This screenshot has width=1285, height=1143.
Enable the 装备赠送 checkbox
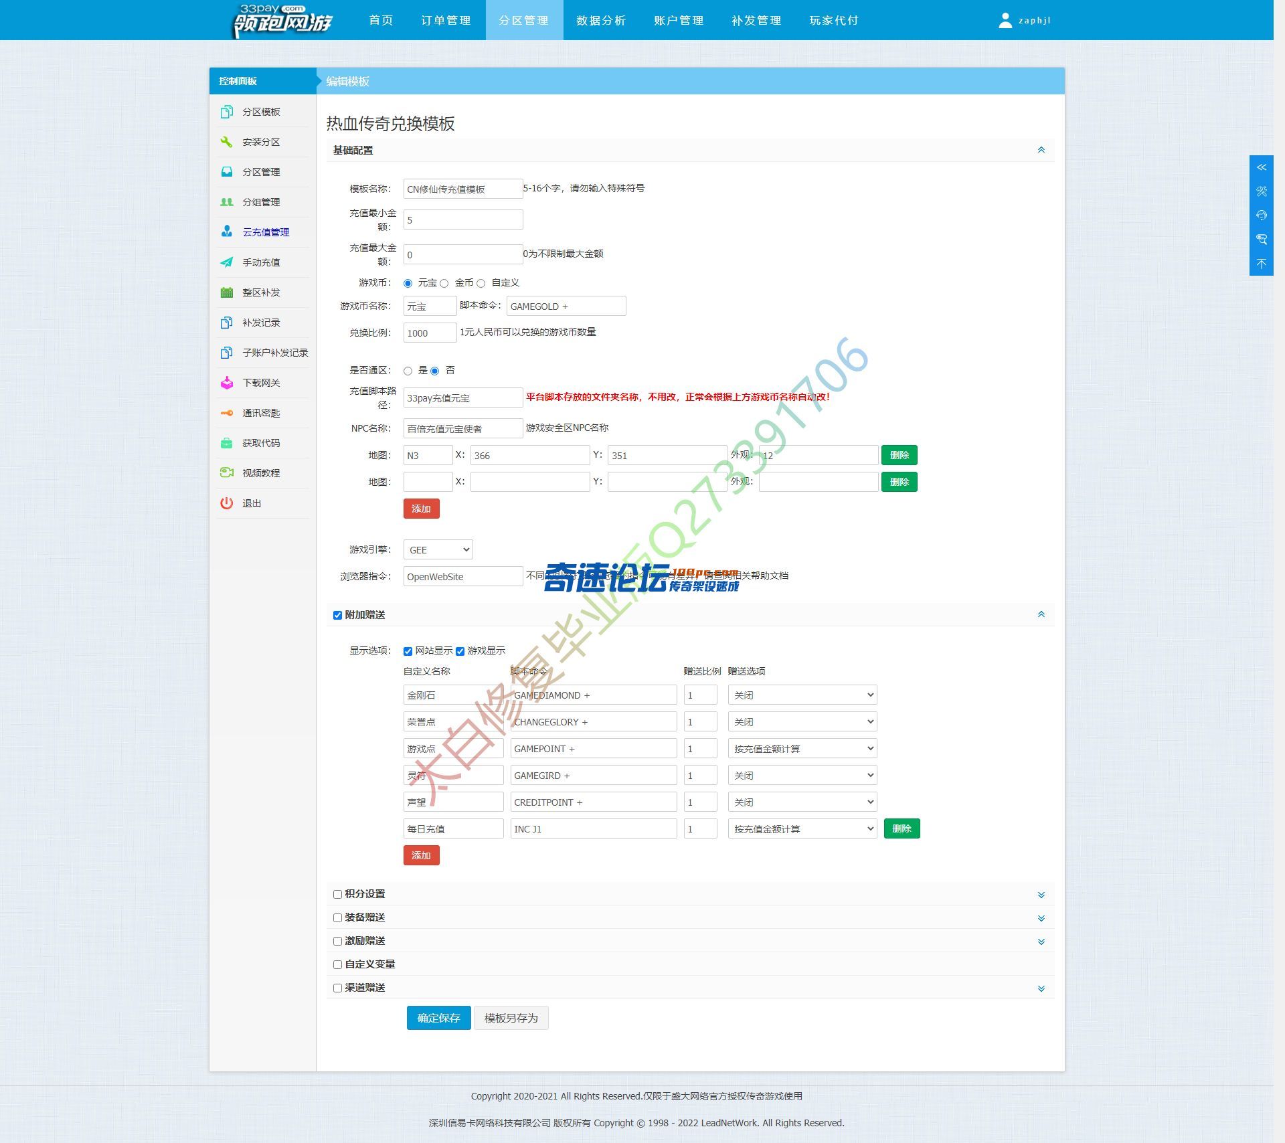click(x=338, y=917)
